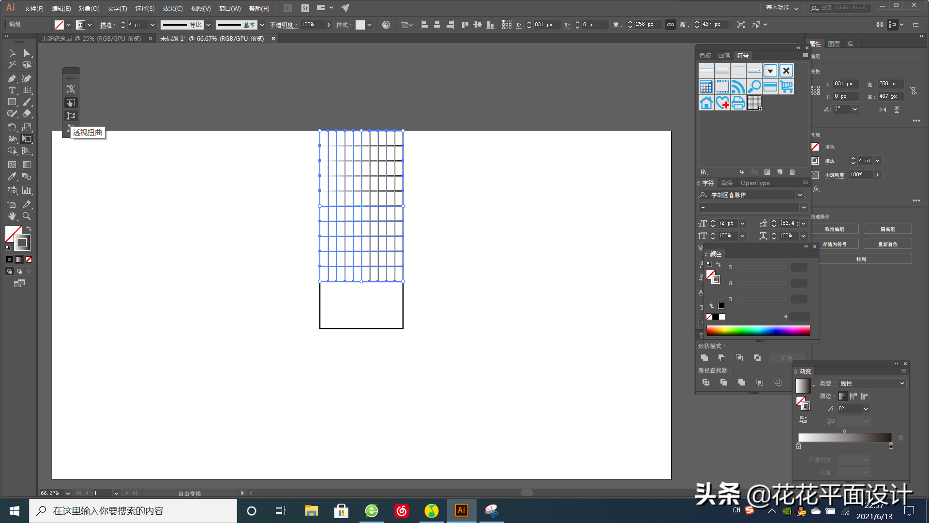929x523 pixels.
Task: Click the printer symbol in Symbols panel
Action: pos(738,103)
